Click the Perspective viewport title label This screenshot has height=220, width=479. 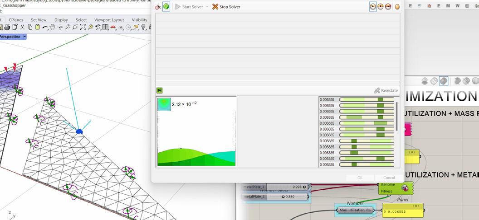click(10, 37)
